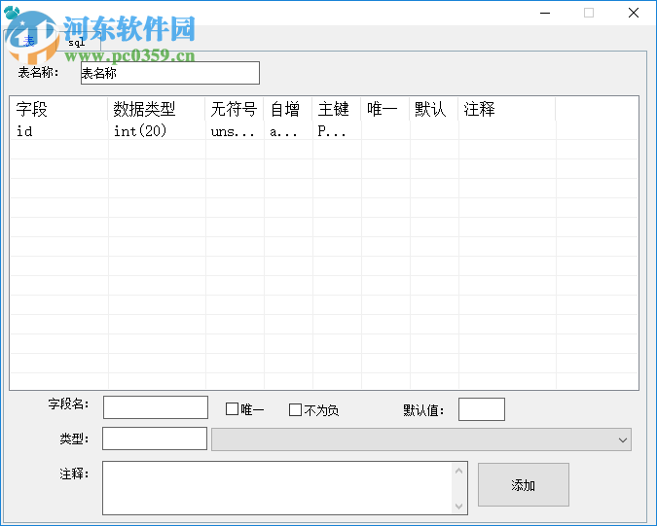Click the 默认 column header
The image size is (657, 526).
click(x=433, y=109)
